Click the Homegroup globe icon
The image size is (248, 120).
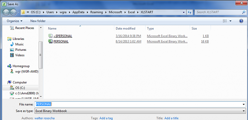(x=9, y=66)
